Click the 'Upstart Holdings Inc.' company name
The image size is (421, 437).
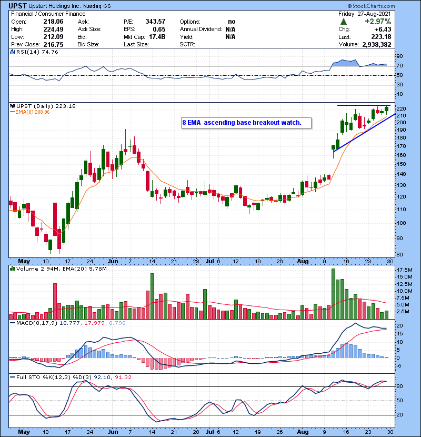[x=55, y=6]
